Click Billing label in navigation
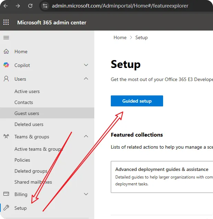The image size is (213, 219). [x=21, y=194]
